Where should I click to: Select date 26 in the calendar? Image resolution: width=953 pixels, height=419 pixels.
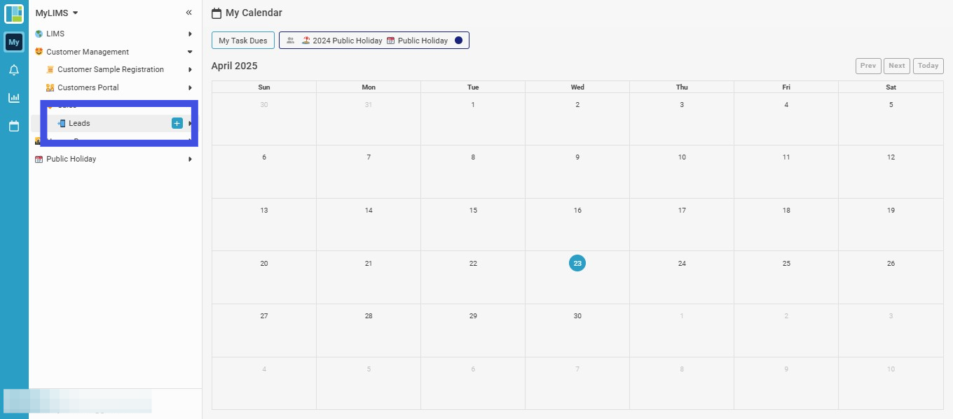click(891, 263)
